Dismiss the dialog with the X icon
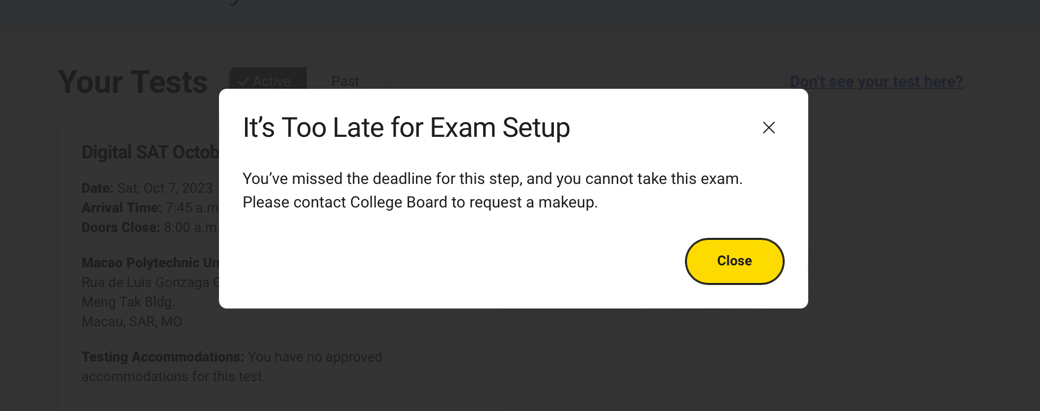Image resolution: width=1040 pixels, height=411 pixels. coord(768,128)
